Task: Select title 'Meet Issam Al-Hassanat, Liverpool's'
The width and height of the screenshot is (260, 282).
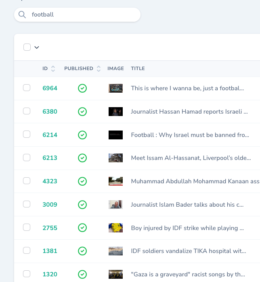Action: click(x=191, y=158)
